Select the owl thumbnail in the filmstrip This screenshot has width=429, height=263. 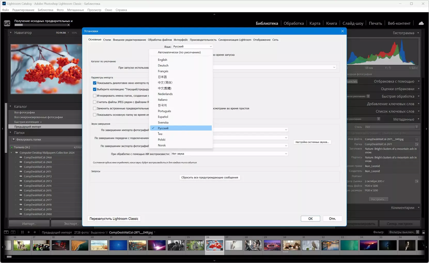click(311, 245)
